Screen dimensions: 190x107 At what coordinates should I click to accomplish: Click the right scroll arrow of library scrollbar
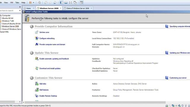click(20, 102)
